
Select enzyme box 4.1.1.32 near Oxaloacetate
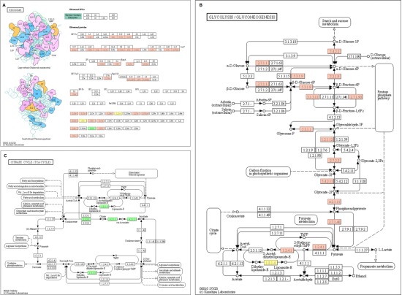(x=264, y=210)
